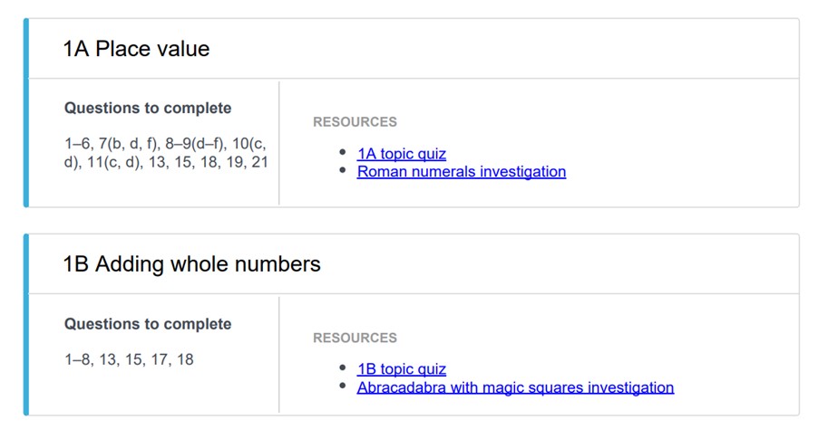Click the RESOURCES label in the 1A card

355,122
